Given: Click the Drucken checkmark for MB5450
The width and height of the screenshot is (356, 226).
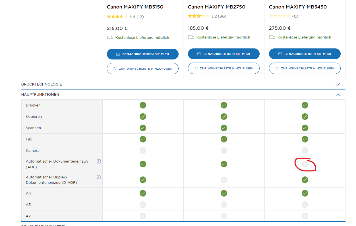Looking at the screenshot, I should coord(305,105).
